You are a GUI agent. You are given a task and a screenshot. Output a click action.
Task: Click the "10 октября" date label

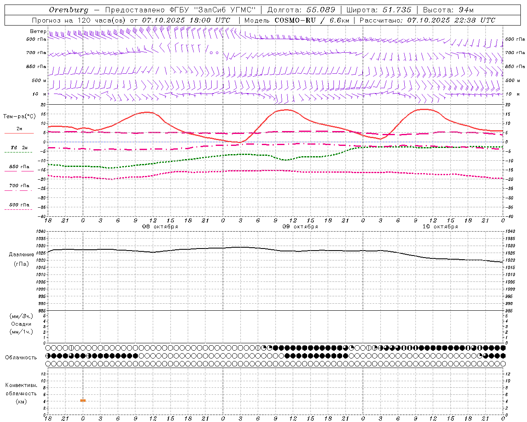[440, 227]
